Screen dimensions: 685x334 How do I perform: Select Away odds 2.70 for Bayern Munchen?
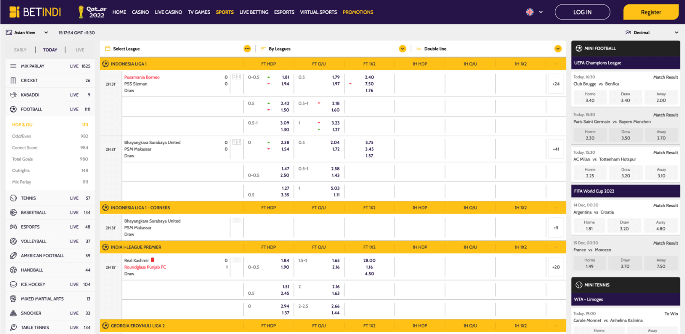[x=661, y=135]
